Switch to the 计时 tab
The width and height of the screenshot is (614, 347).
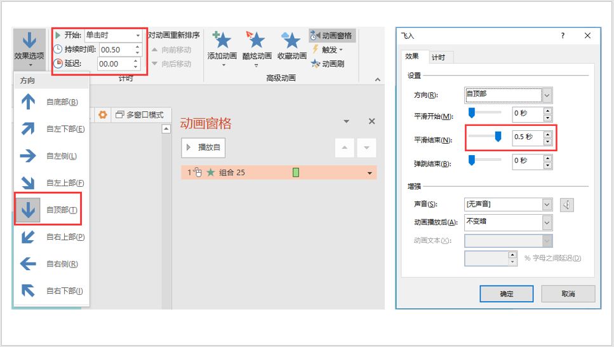coord(438,58)
